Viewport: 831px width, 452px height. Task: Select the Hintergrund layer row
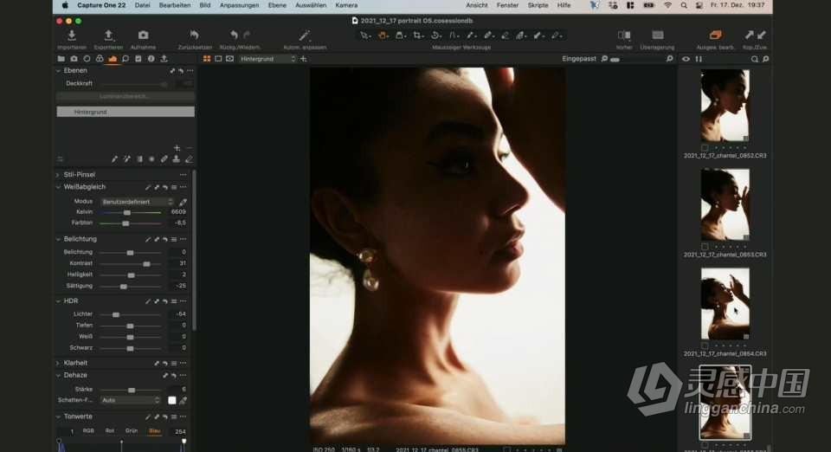tap(126, 112)
